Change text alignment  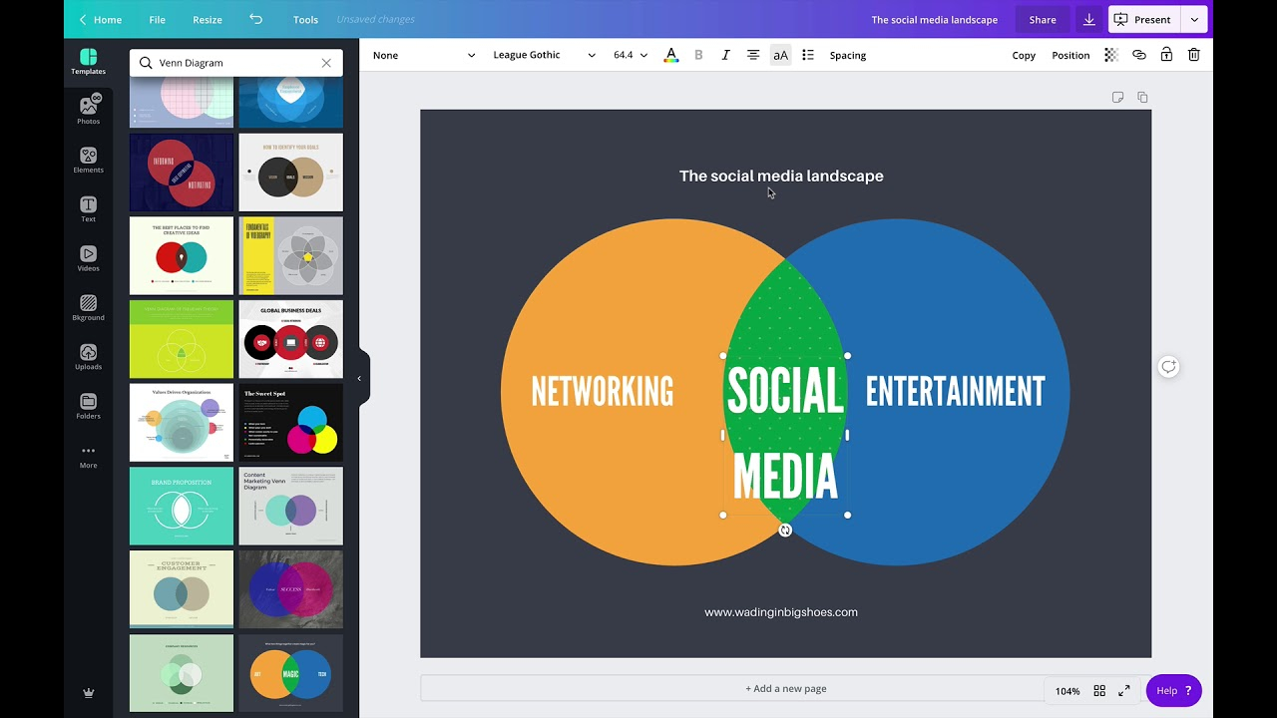(753, 55)
